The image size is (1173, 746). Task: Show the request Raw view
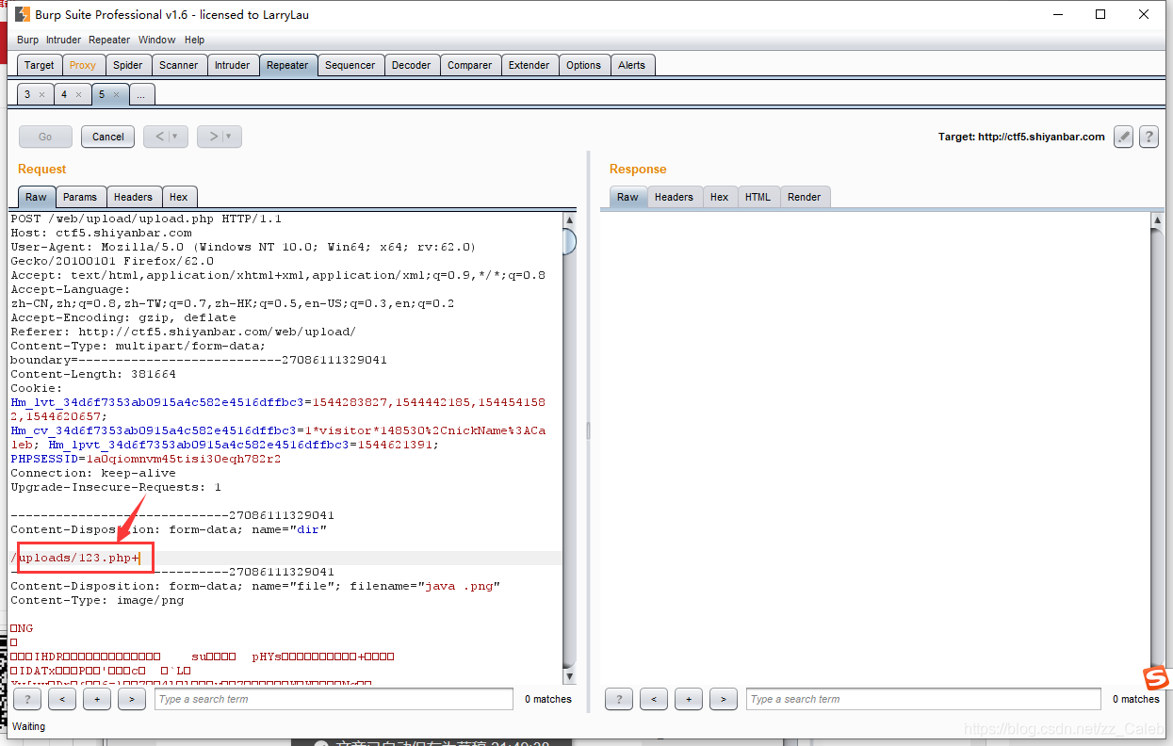[36, 197]
